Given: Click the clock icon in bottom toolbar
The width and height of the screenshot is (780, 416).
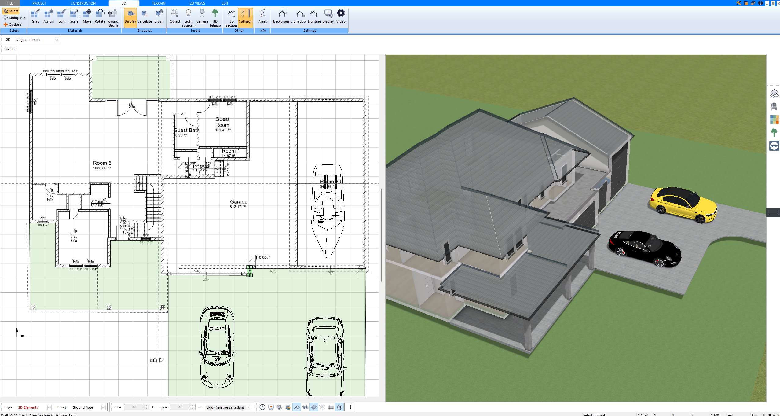Looking at the screenshot, I should click(262, 407).
